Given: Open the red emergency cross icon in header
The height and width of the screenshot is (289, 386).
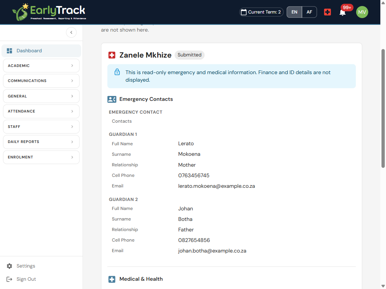Looking at the screenshot, I should coord(328,12).
